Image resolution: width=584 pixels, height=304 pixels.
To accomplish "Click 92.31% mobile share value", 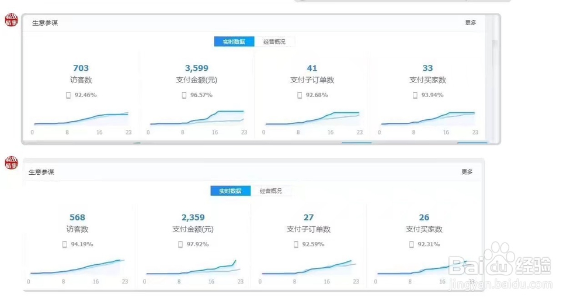I will [x=429, y=244].
